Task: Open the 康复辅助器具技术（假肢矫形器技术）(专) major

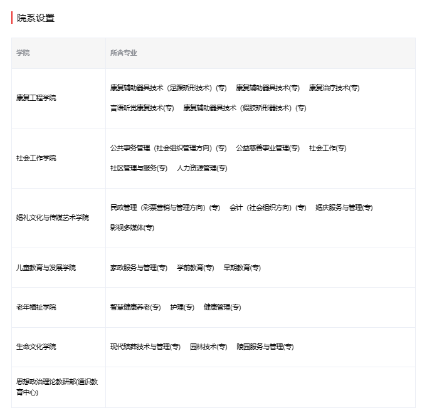Action: [x=245, y=108]
